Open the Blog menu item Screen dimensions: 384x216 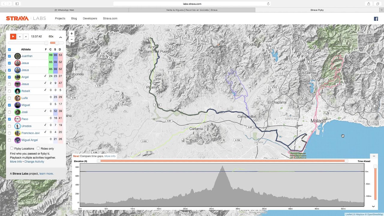click(74, 18)
